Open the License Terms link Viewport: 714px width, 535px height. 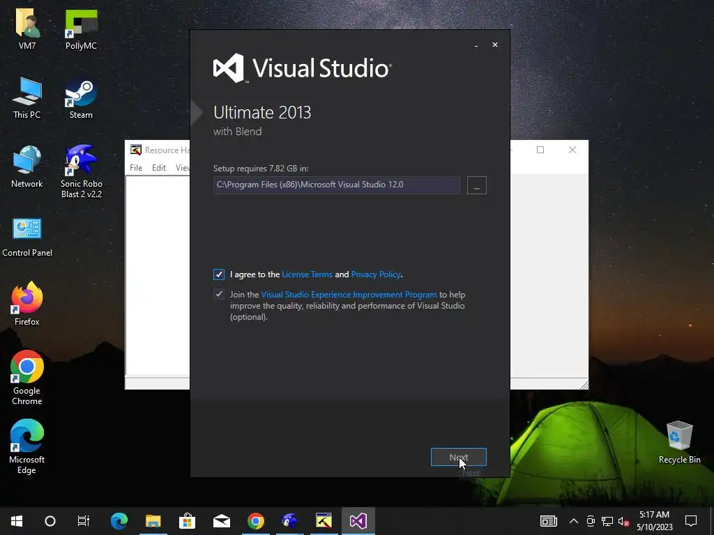click(x=307, y=274)
